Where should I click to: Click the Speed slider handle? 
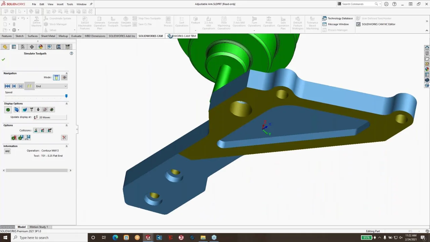point(66,96)
